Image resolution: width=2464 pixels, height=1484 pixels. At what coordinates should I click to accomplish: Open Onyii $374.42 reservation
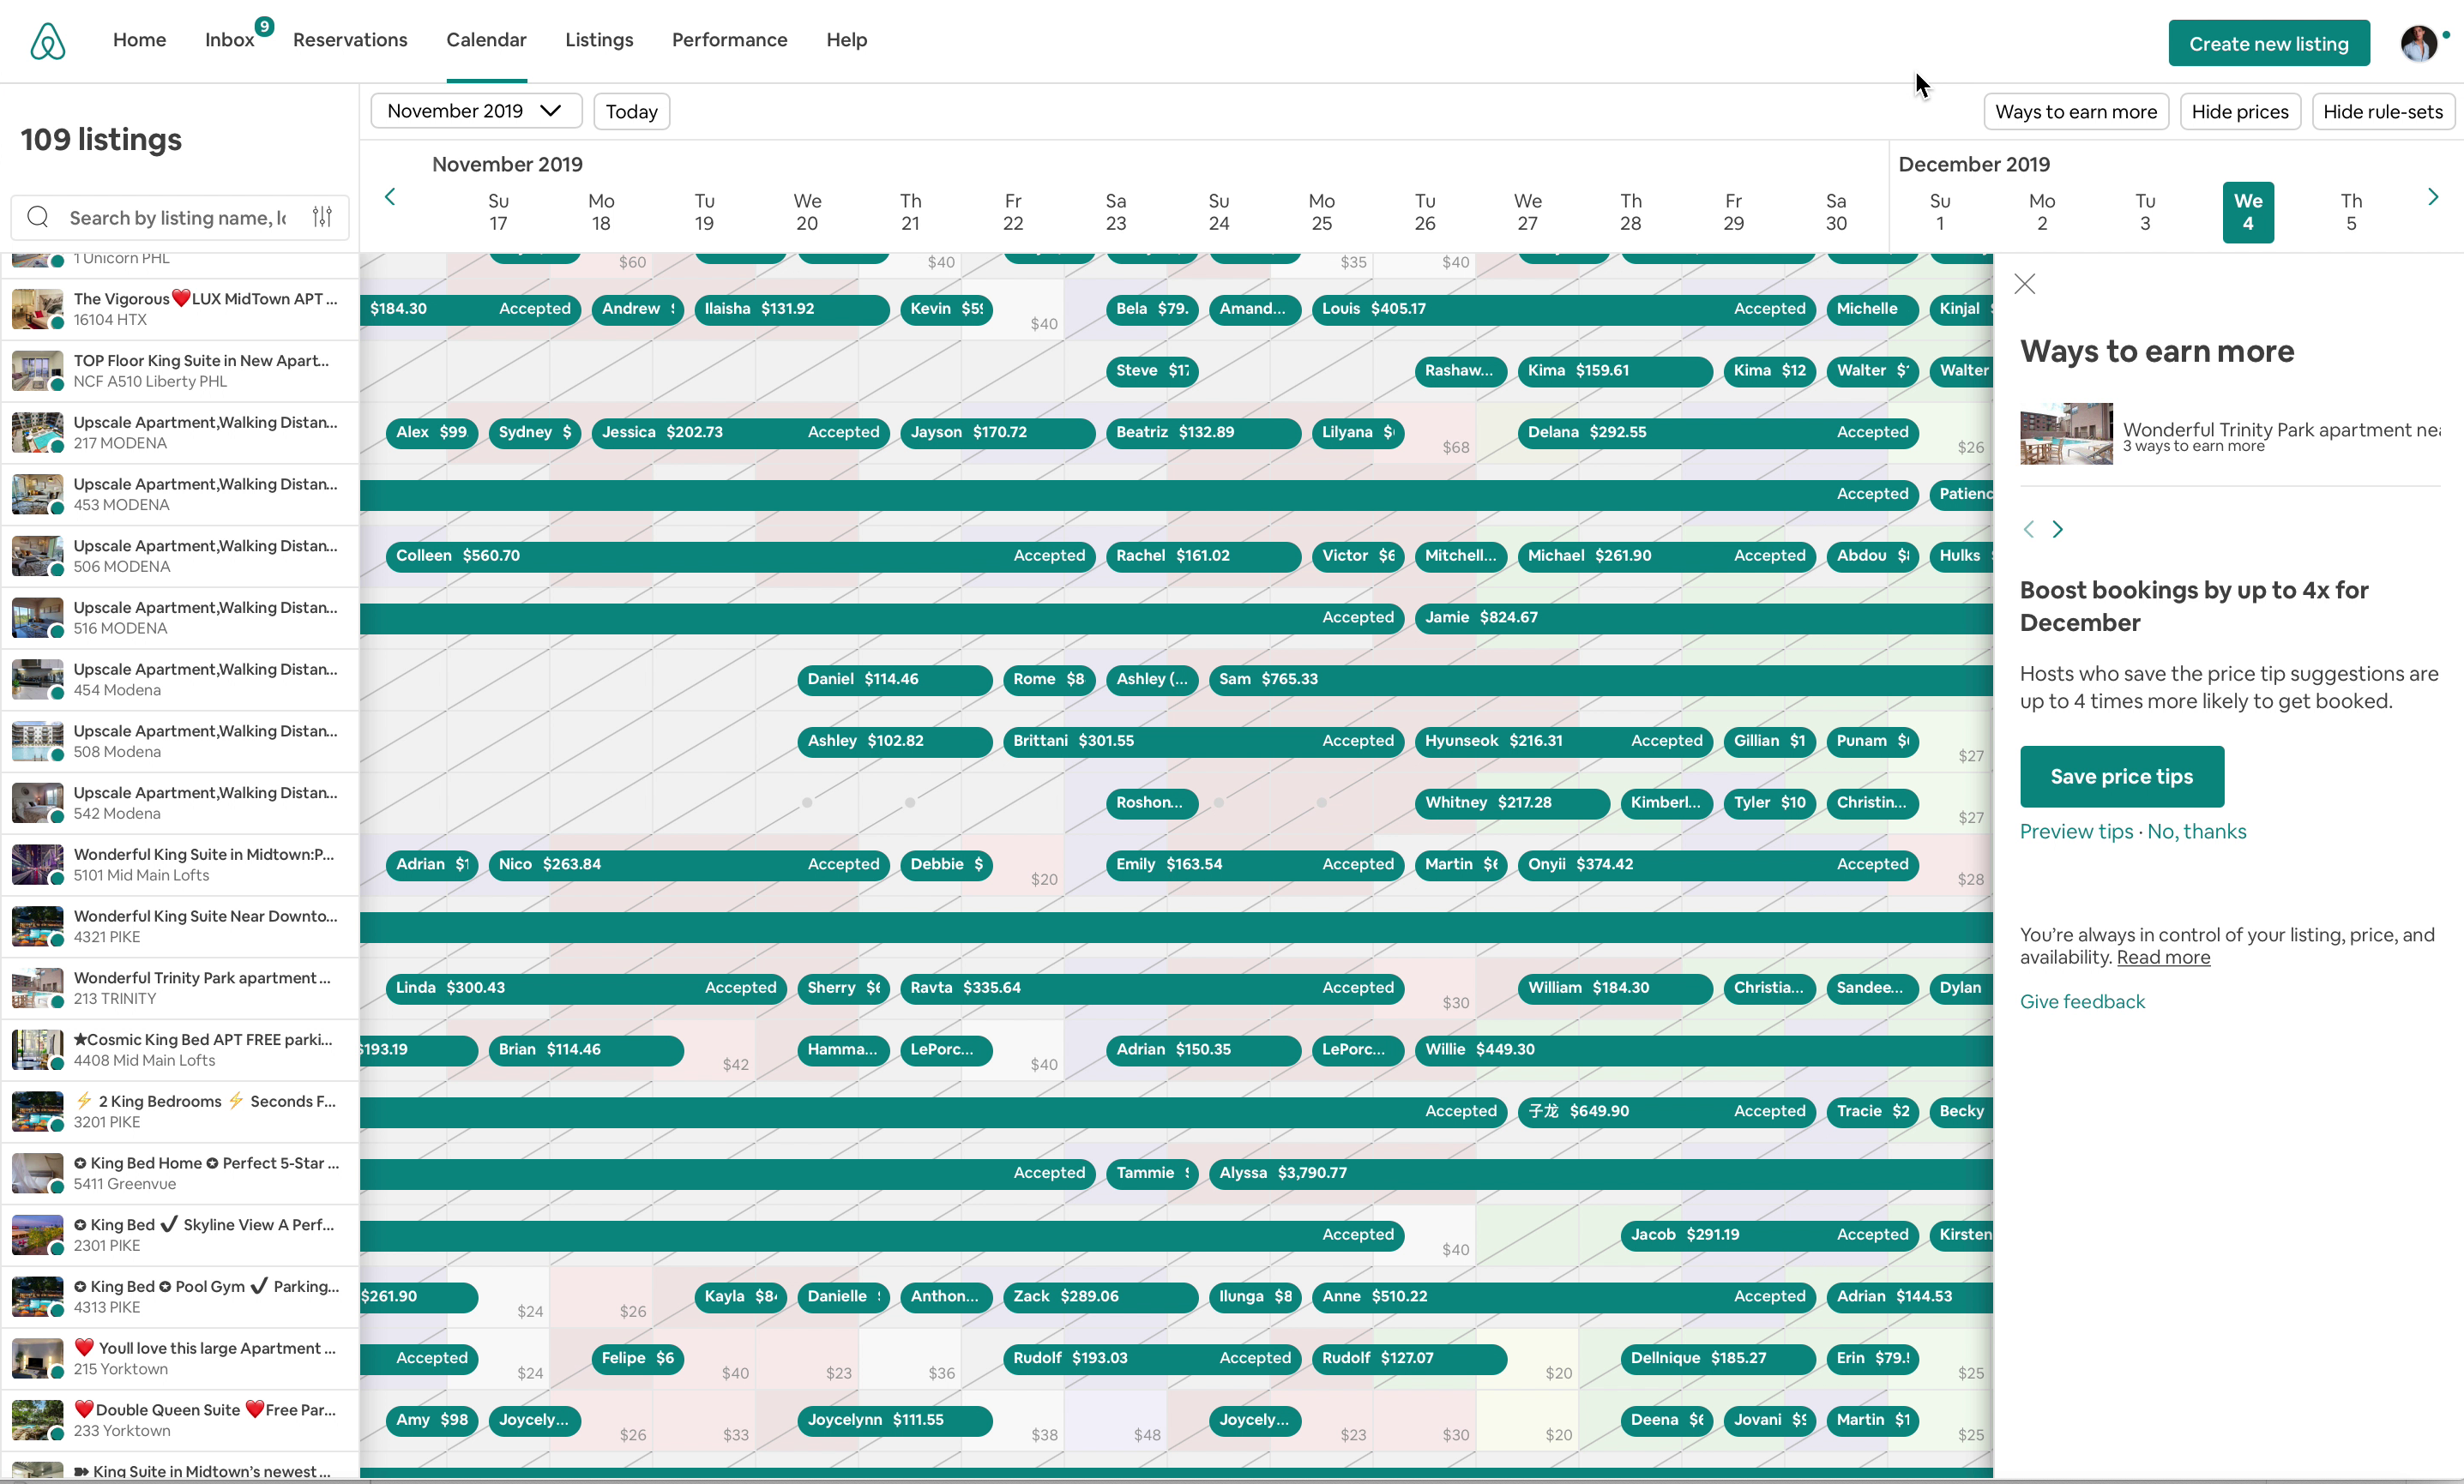click(1718, 864)
